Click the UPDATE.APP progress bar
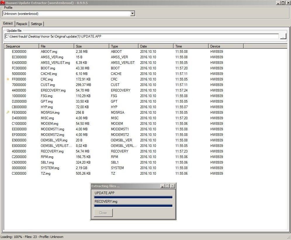 tap(133, 197)
